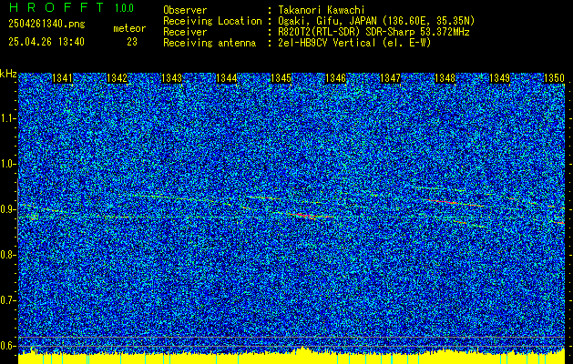Click the date 25.04.26 13:40
573x364 pixels.
tap(46, 42)
